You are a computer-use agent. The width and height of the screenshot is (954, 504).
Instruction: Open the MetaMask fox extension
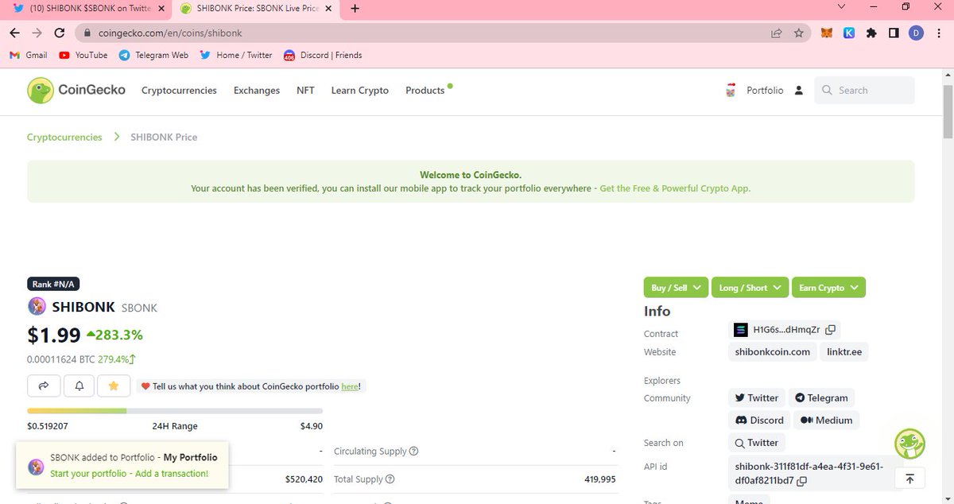[x=828, y=33]
